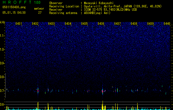173x110 pixels.
Task: Click the meteor count label
Action: pyautogui.click(x=39, y=9)
